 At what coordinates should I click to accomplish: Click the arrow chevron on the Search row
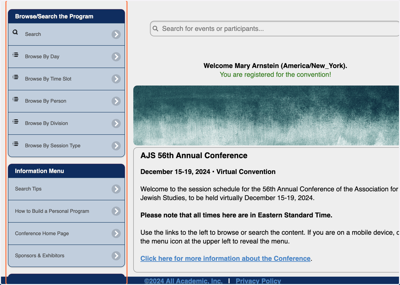click(116, 34)
